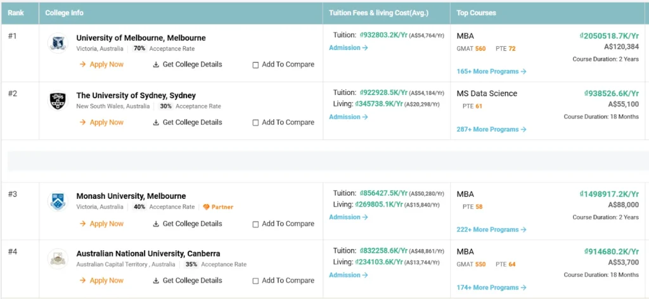Open Admission link for University of Melbourne
Screen dimensions: 649x299
point(349,48)
